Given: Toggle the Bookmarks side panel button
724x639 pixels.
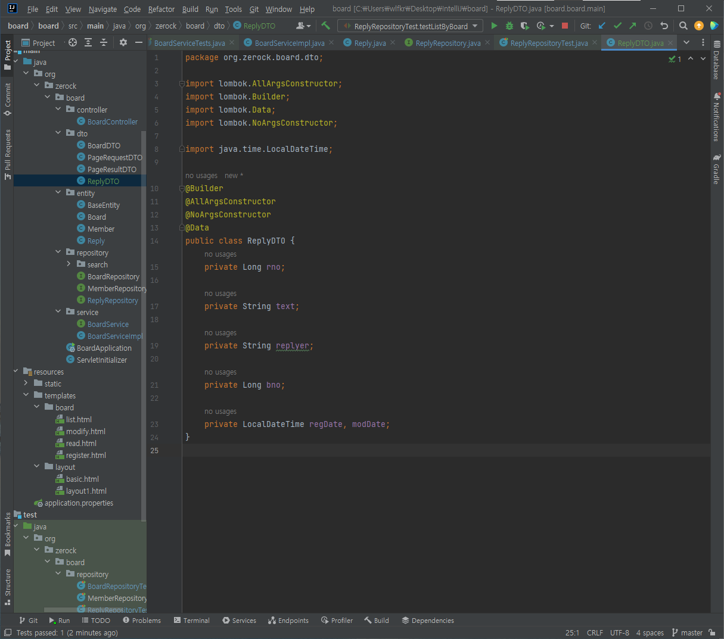Looking at the screenshot, I should coord(8,533).
